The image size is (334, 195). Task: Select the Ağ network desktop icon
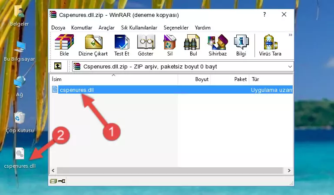pyautogui.click(x=20, y=87)
